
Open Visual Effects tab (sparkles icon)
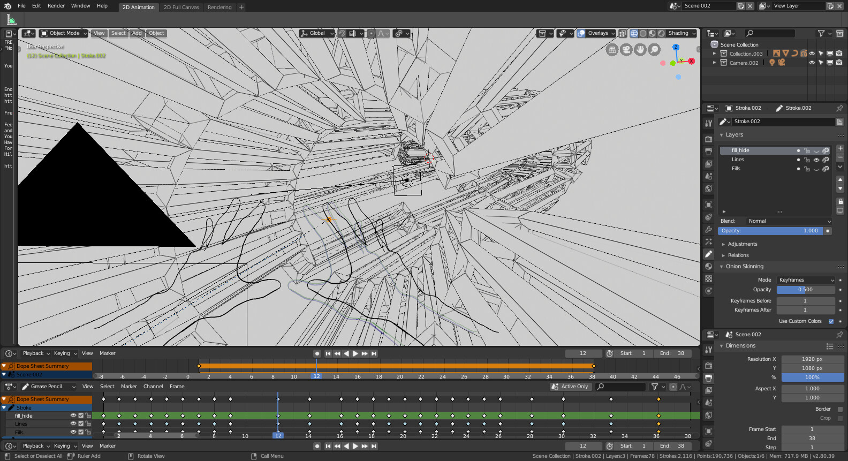pos(708,241)
